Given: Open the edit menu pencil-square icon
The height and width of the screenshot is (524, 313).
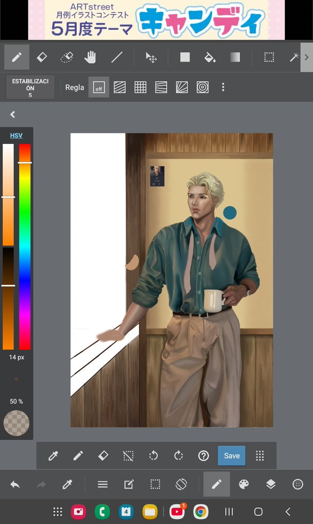Looking at the screenshot, I should pos(129,484).
